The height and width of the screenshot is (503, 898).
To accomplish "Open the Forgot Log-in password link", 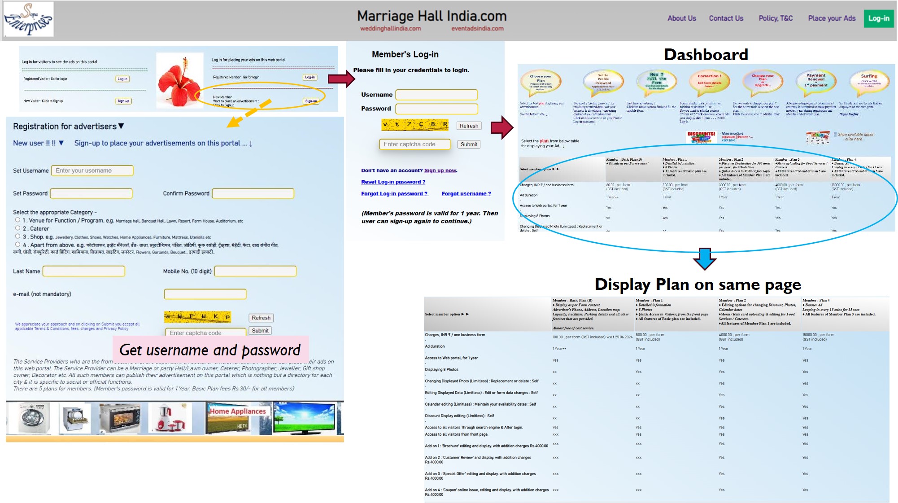I will pos(395,193).
